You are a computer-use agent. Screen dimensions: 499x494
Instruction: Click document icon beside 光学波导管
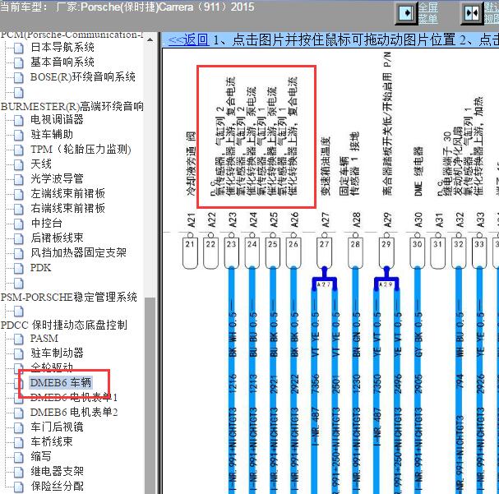point(18,179)
